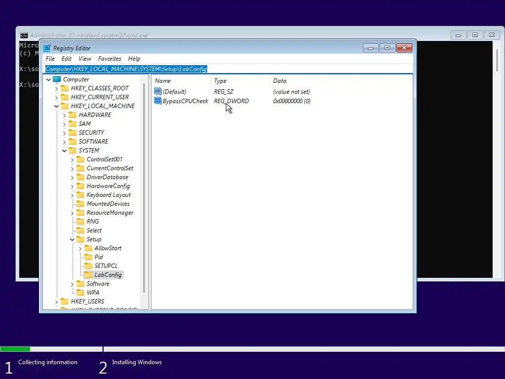Expand the Software key under SYSTEM

[x=72, y=284]
